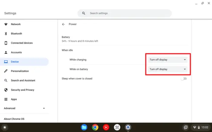Click the Network Wi-Fi icon in sidebar

[6, 24]
